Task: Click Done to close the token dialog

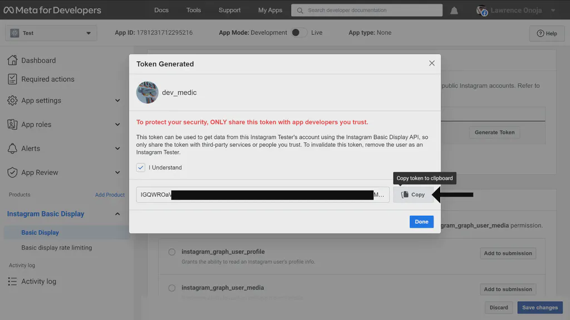Action: [x=421, y=222]
